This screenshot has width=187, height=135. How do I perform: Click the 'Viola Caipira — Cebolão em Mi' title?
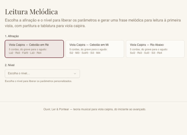pos(89,45)
